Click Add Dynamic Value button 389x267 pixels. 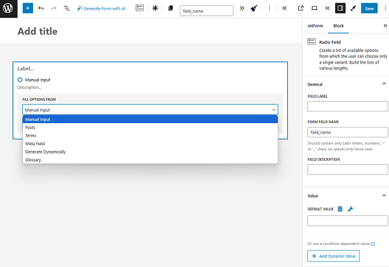click(x=333, y=256)
